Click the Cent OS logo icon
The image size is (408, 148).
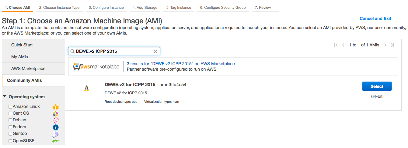click(x=55, y=114)
